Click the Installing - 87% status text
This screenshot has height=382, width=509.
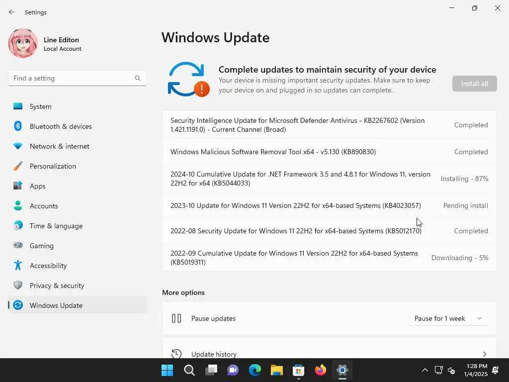click(464, 179)
